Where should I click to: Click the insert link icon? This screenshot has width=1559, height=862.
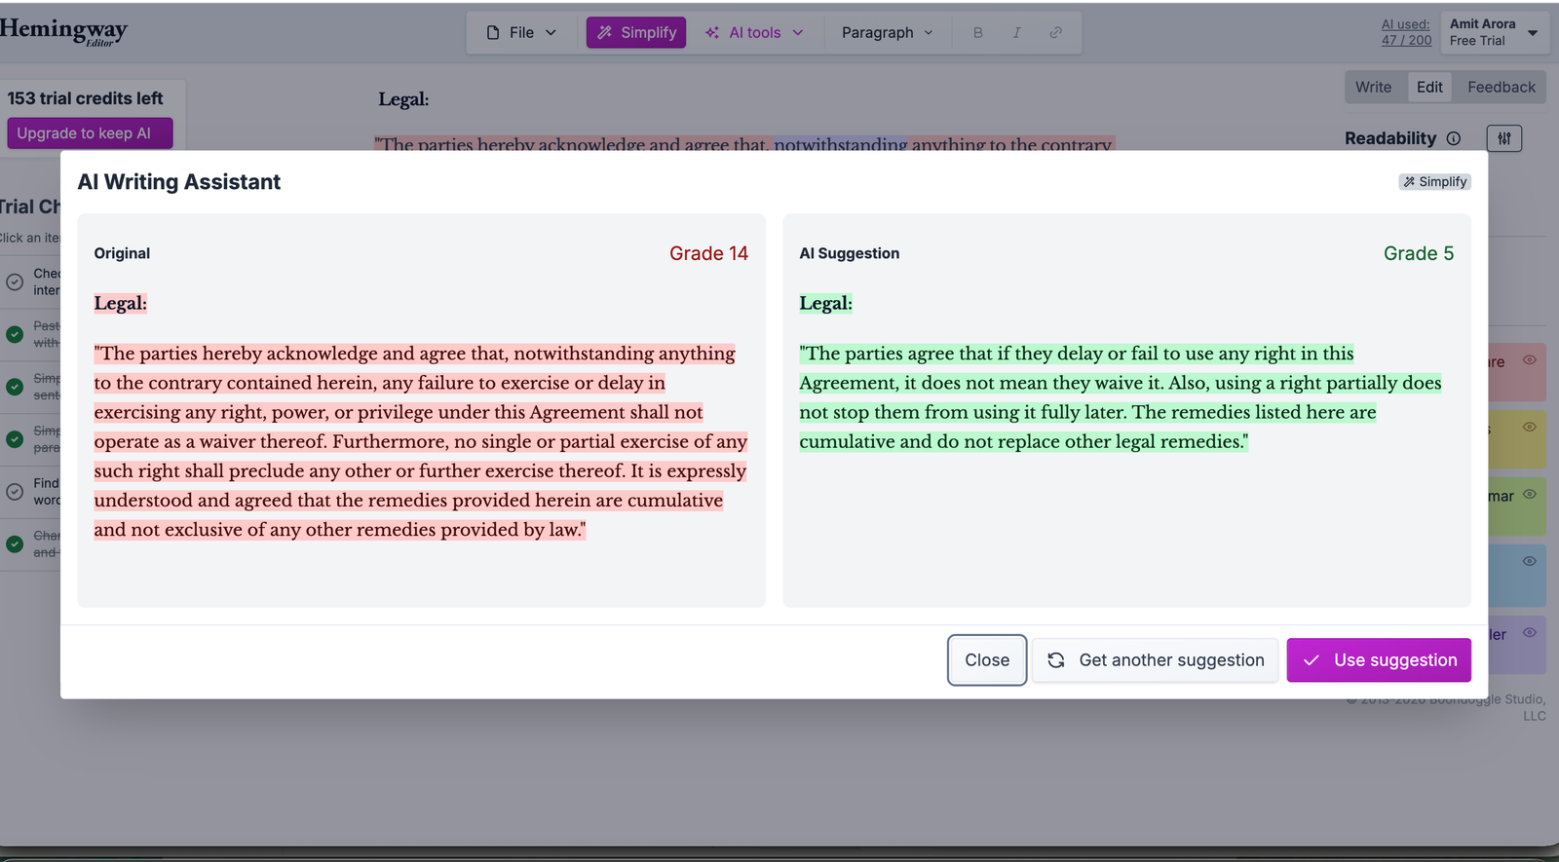[1055, 32]
